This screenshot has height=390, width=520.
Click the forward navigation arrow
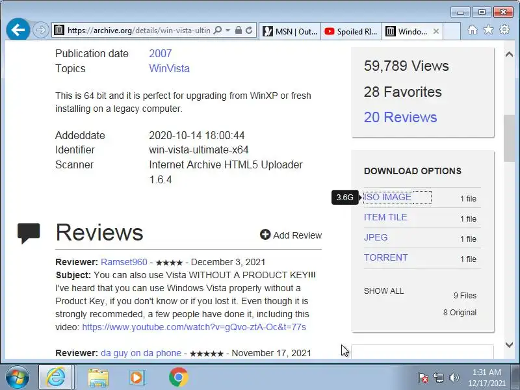40,30
